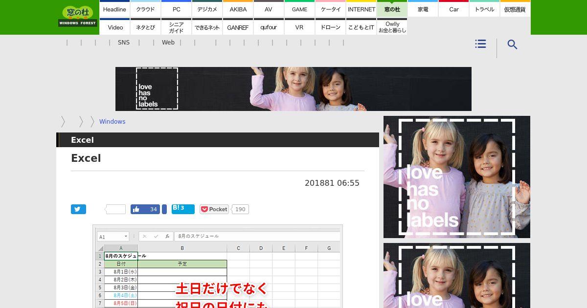Open the PC Watch tab
Viewport: 587px width, 308px height.
(176, 9)
